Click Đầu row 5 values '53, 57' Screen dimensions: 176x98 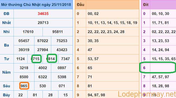(93, 59)
